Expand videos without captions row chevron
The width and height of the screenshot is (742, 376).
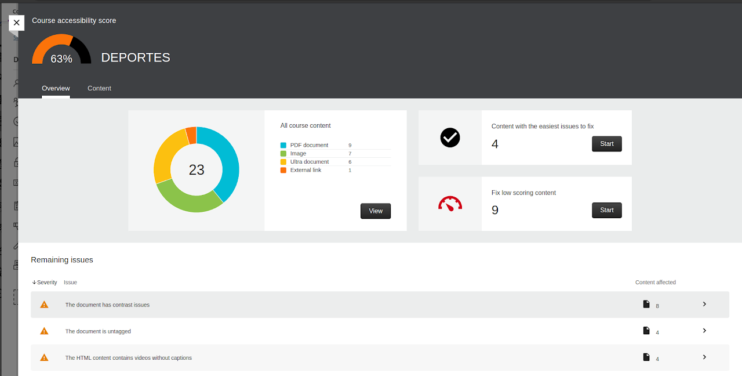click(x=704, y=357)
